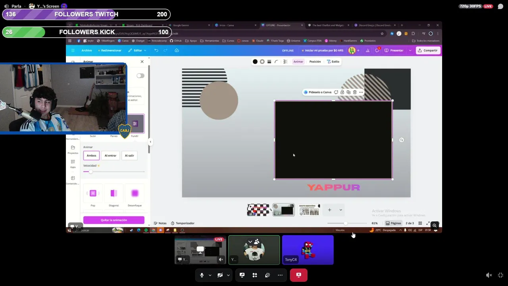Open the Discord activities launcher icon
Image resolution: width=508 pixels, height=286 pixels.
pos(255,275)
